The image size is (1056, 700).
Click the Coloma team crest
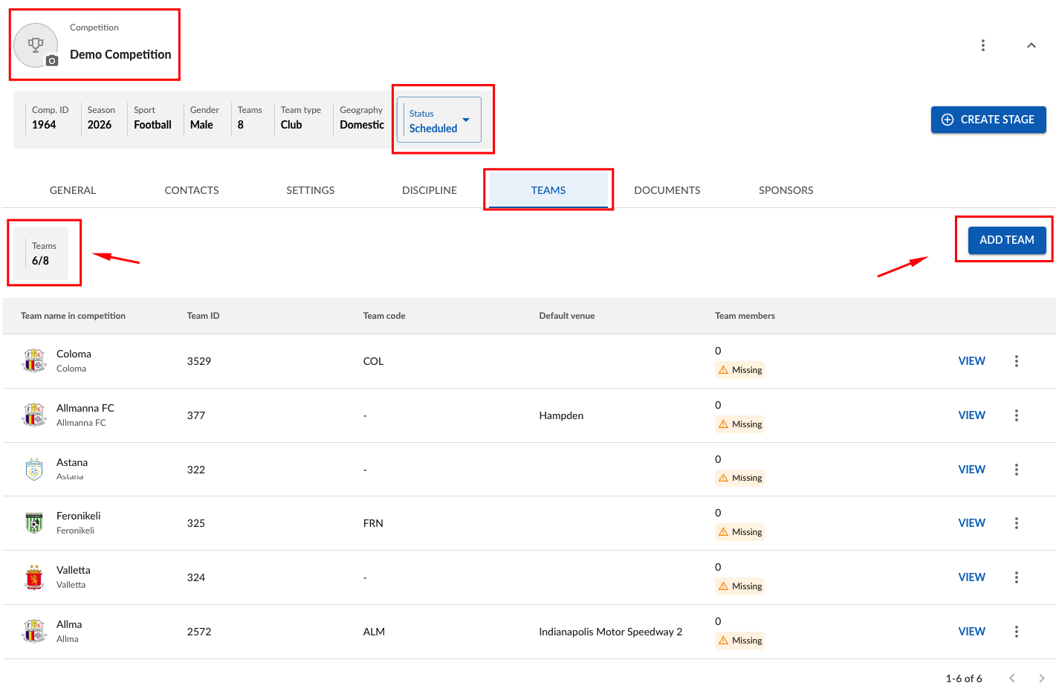[x=34, y=361]
